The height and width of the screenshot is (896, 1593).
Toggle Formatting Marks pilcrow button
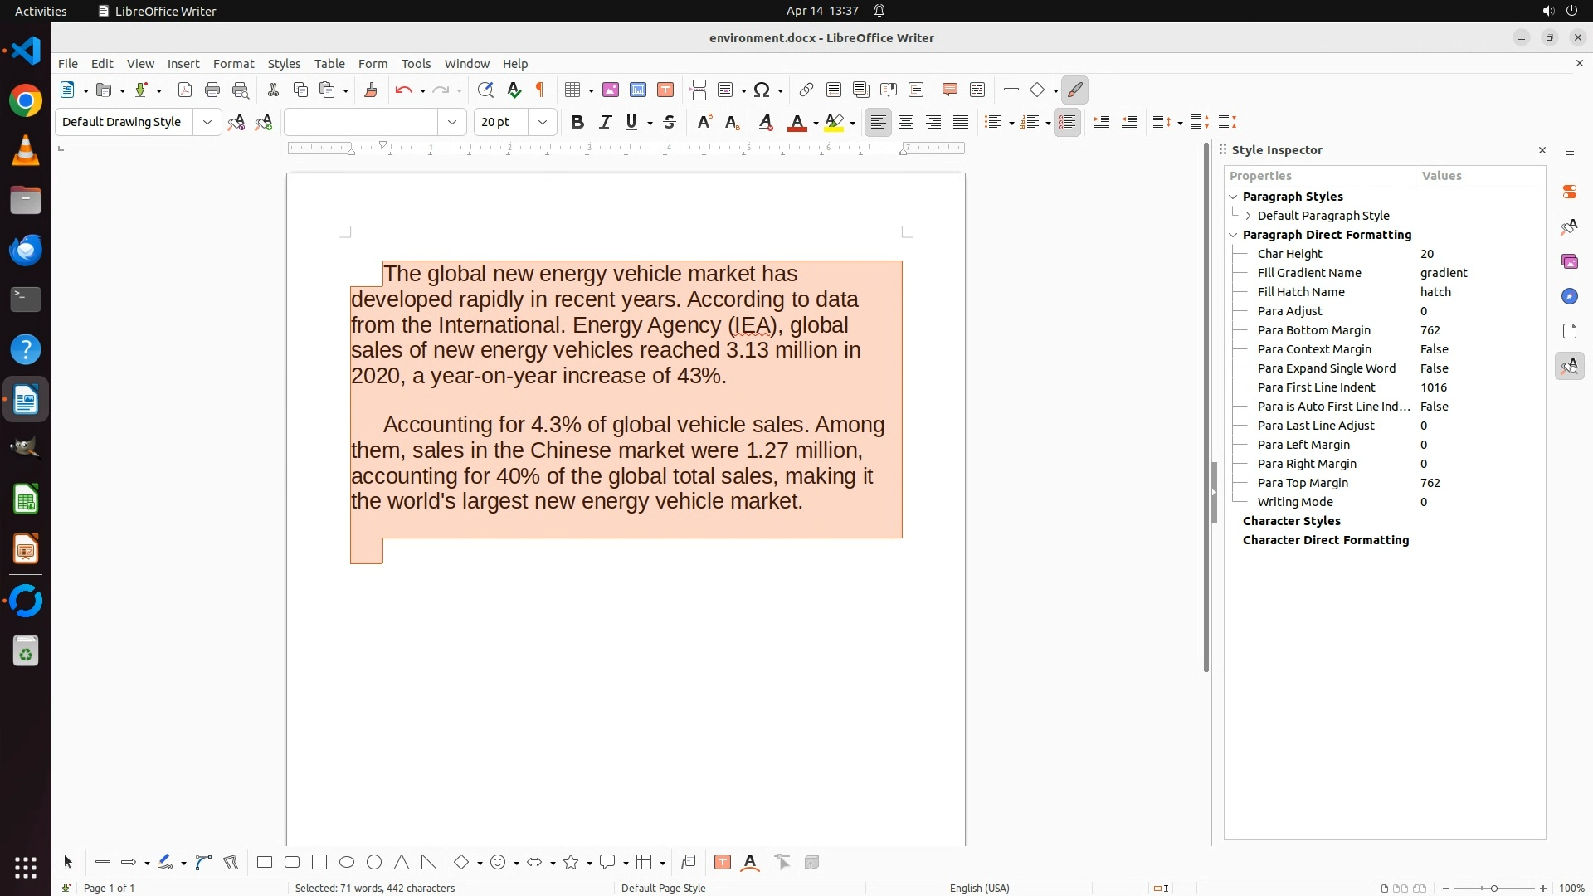pyautogui.click(x=540, y=90)
